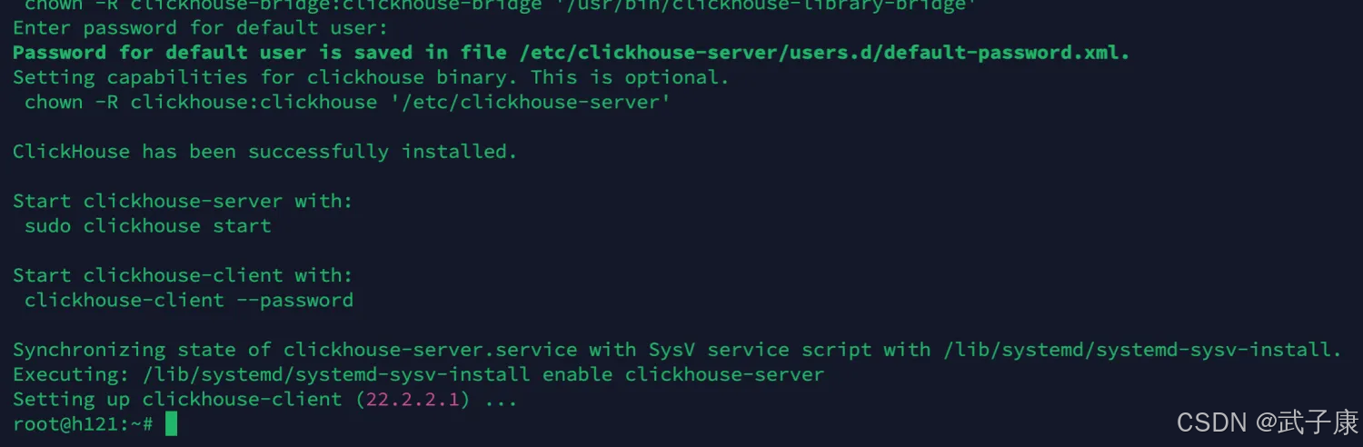The height and width of the screenshot is (447, 1363).
Task: Click the 'This is optional.' text
Action: click(630, 77)
